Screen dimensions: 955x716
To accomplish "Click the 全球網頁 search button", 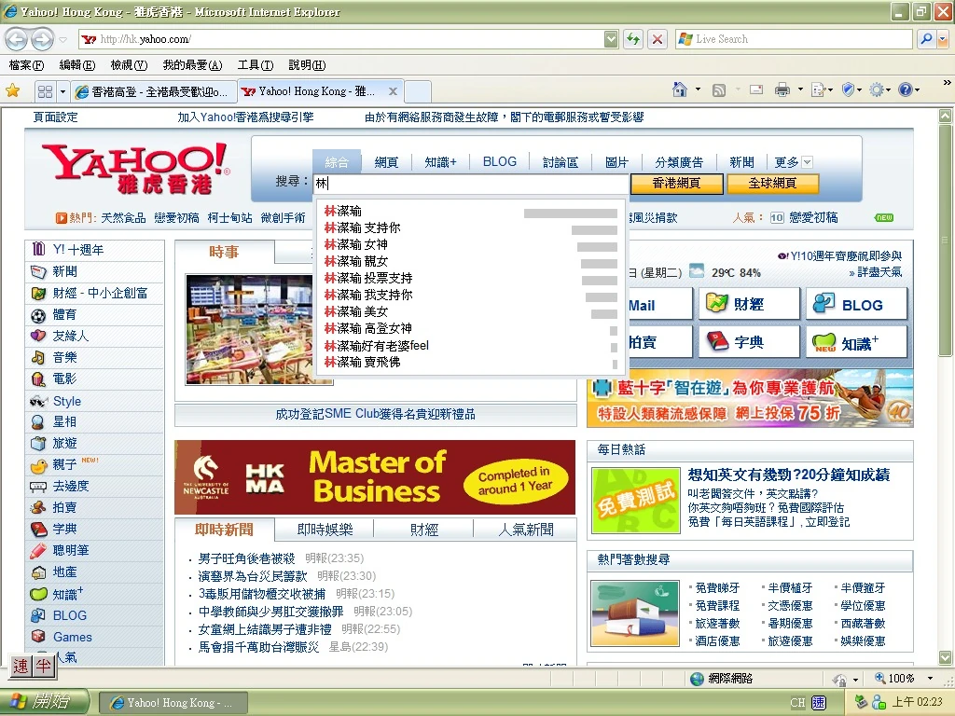I will click(x=772, y=184).
